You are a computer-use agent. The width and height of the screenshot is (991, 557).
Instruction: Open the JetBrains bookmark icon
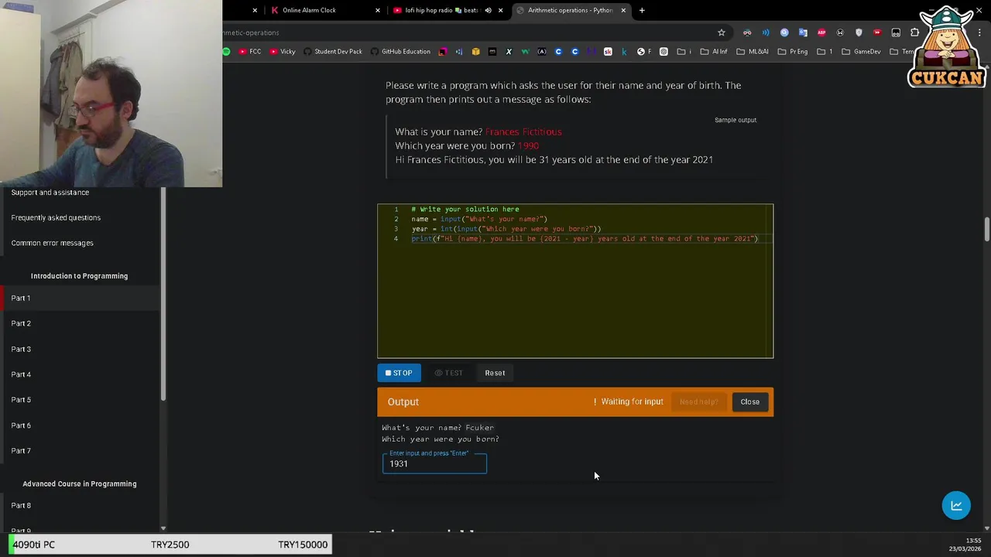pos(443,52)
